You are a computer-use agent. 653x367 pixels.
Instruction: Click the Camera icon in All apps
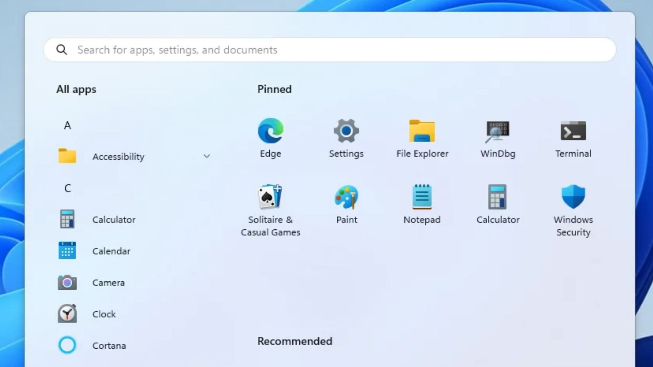coord(67,282)
